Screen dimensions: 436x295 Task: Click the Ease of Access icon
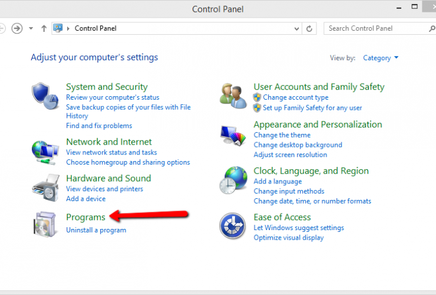(233, 225)
